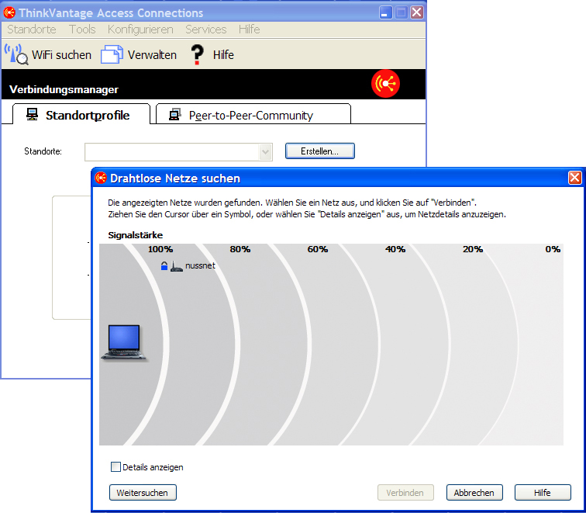This screenshot has height=513, width=586.
Task: Click the Peer-to-Peer-Community tab icon
Action: click(175, 115)
